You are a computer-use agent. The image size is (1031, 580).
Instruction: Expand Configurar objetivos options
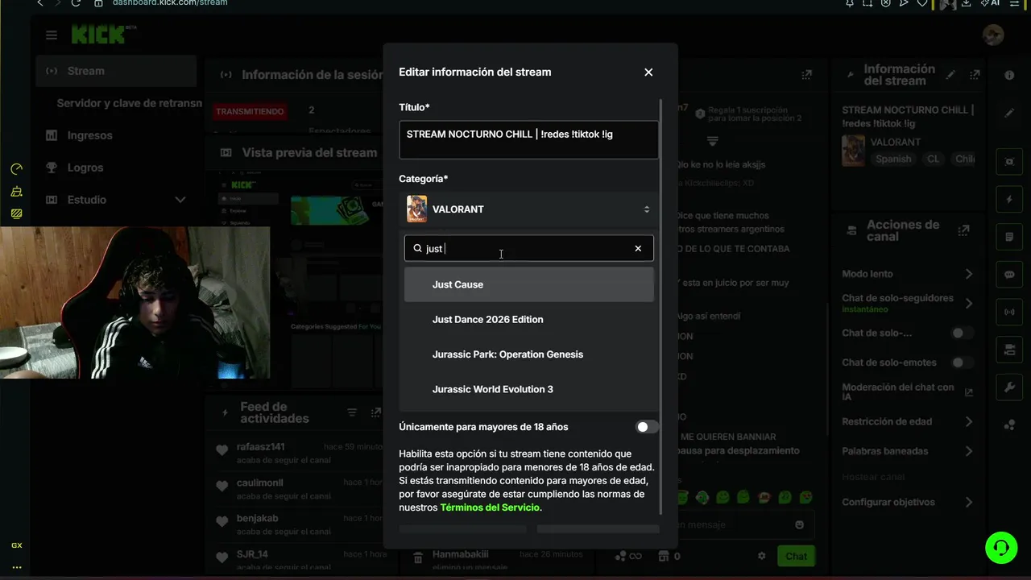pos(968,502)
